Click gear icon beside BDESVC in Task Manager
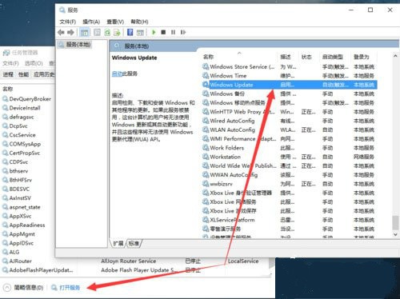 (x=6, y=189)
